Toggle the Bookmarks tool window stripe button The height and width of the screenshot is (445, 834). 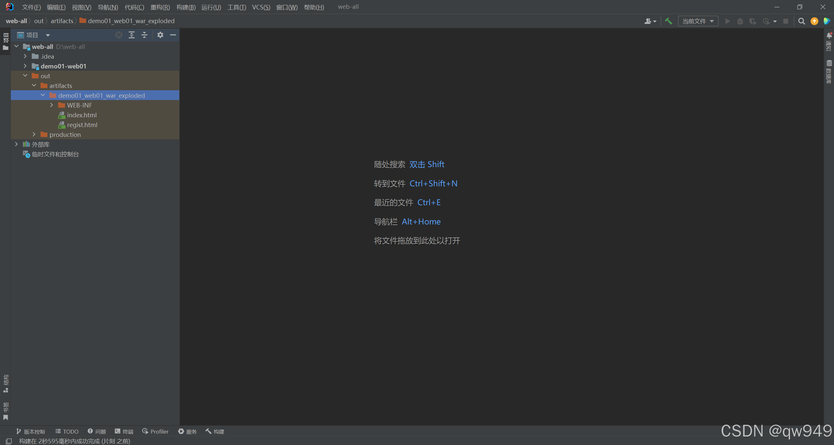click(x=6, y=411)
